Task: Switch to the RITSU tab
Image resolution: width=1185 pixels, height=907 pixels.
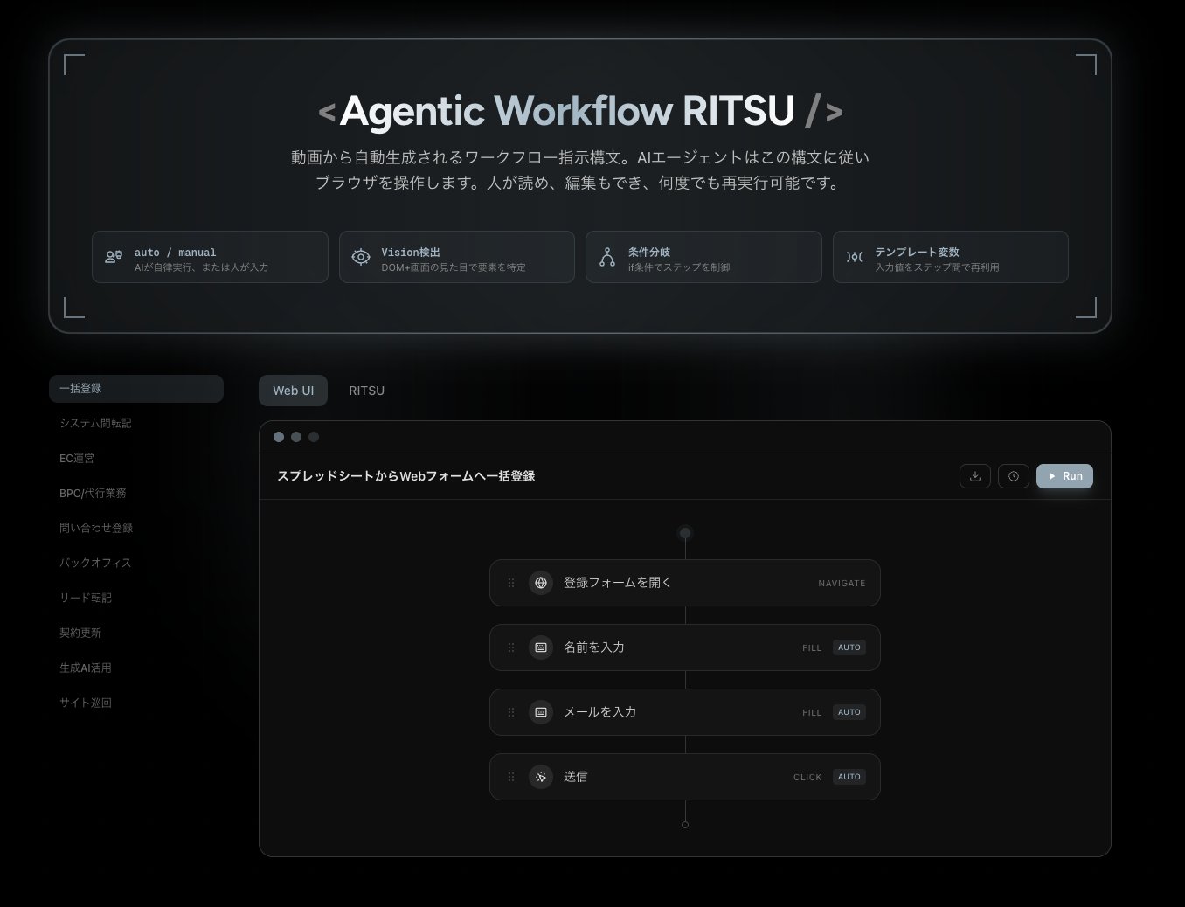Action: click(366, 391)
